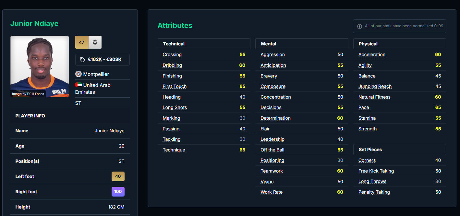The width and height of the screenshot is (460, 216).
Task: Click the gold 47 rating badge
Action: (82, 42)
